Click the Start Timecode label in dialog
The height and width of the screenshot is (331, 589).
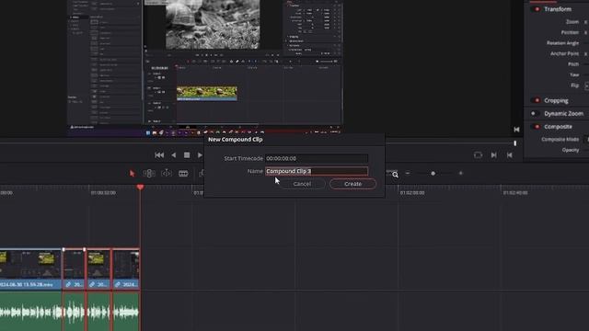tap(243, 158)
